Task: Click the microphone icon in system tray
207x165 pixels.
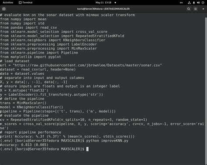Action: 194,3
